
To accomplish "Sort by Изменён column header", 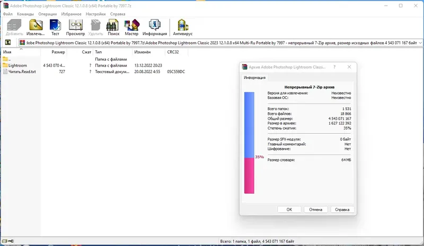I will [x=149, y=52].
